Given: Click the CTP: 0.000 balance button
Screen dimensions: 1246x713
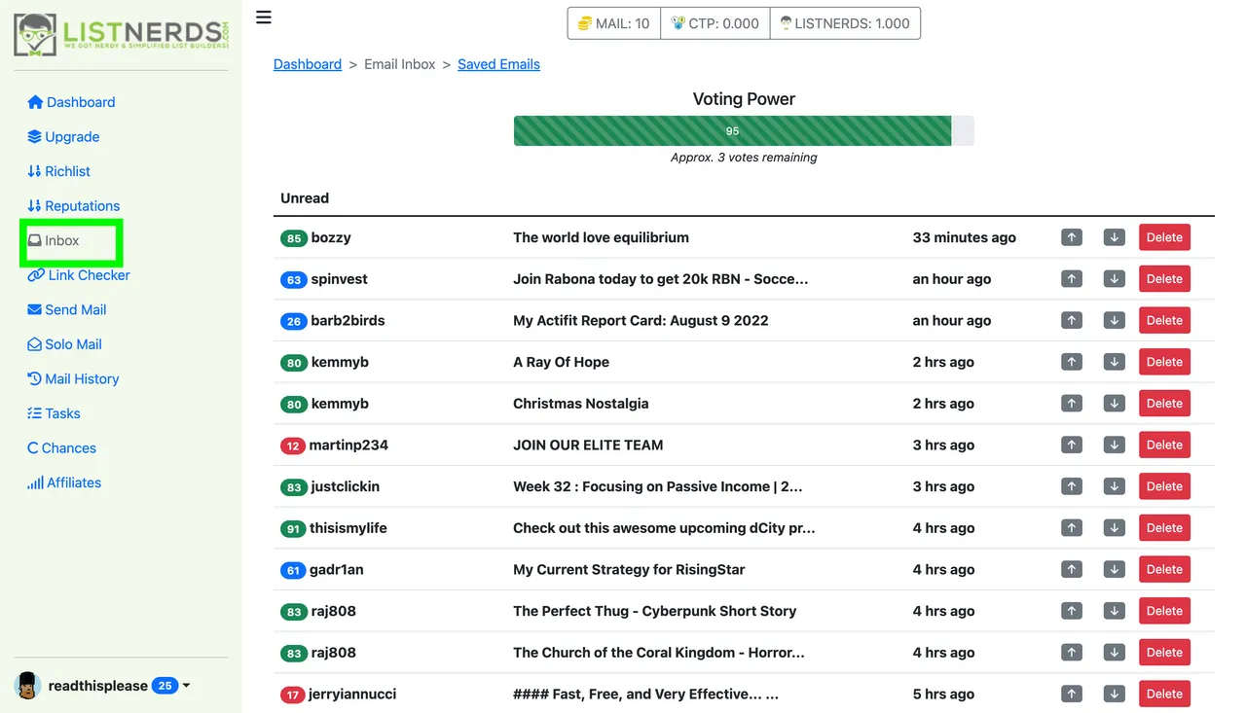Looking at the screenshot, I should coord(715,23).
